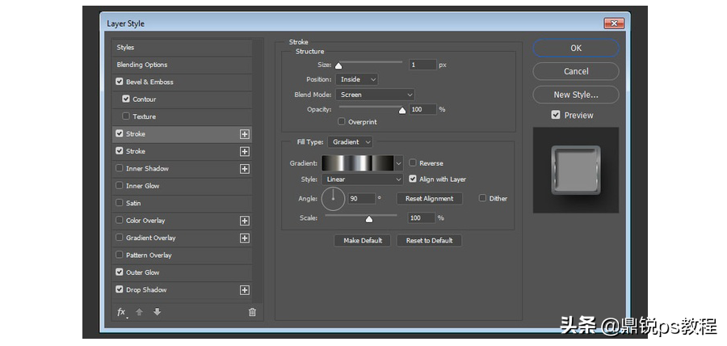Viewport: 727px width, 346px height.
Task: Open the gradient picker dropdown arrow
Action: (x=399, y=163)
